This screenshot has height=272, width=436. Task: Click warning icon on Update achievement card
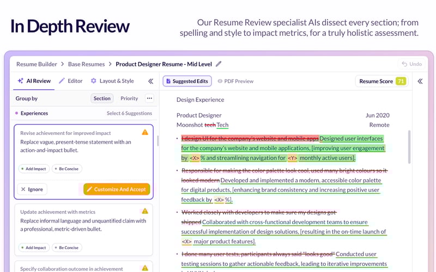tap(145, 211)
